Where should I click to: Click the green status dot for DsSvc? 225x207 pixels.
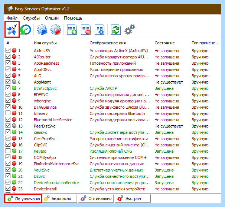point(14,176)
